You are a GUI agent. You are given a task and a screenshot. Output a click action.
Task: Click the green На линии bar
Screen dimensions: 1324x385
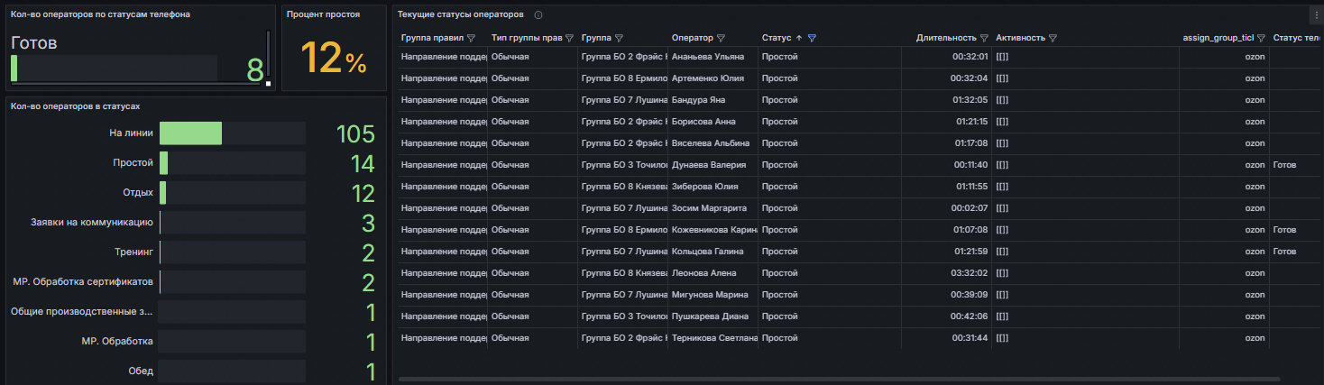coord(191,133)
